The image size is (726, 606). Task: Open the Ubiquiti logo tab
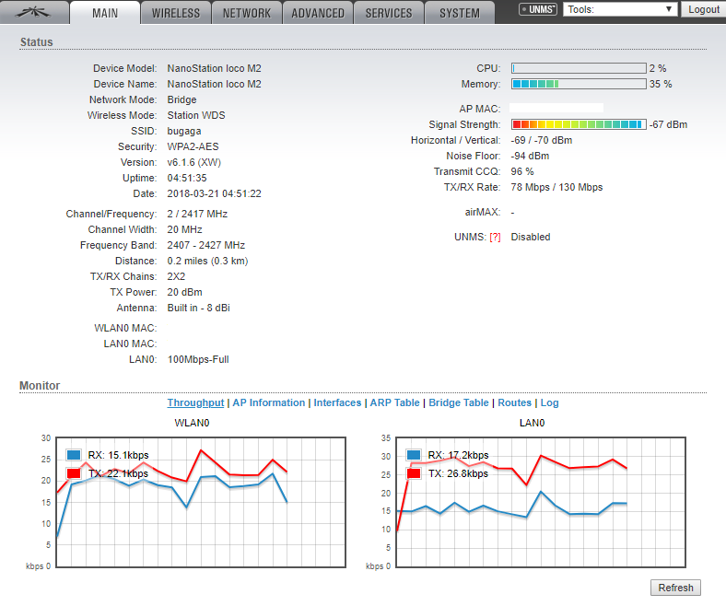(33, 12)
